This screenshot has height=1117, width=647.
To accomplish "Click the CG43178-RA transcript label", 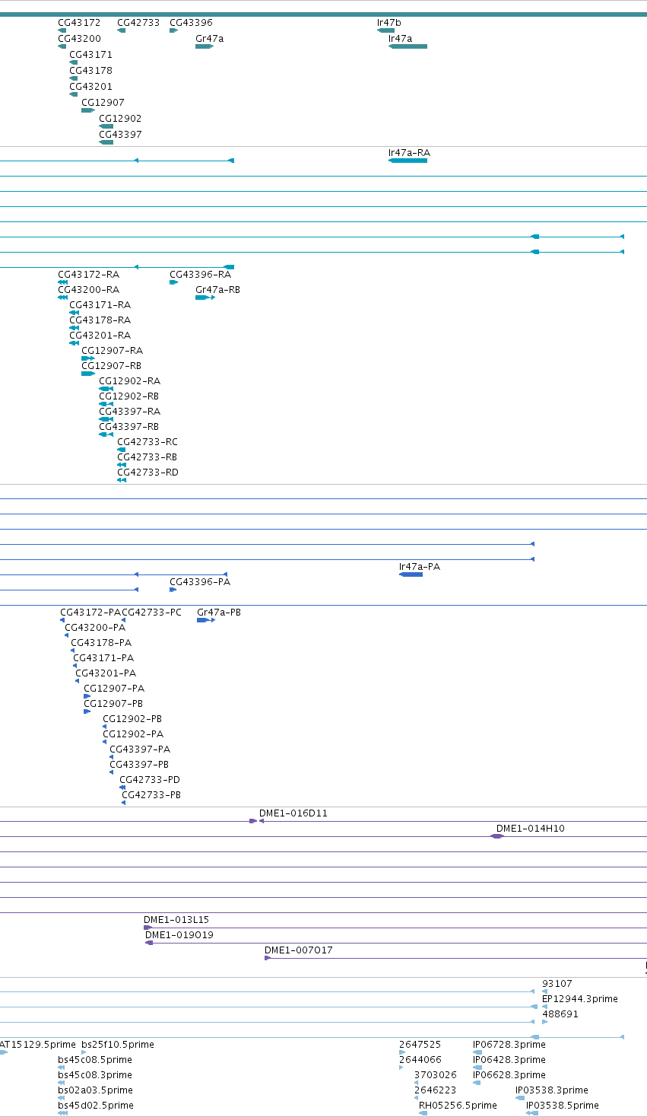I will (100, 320).
